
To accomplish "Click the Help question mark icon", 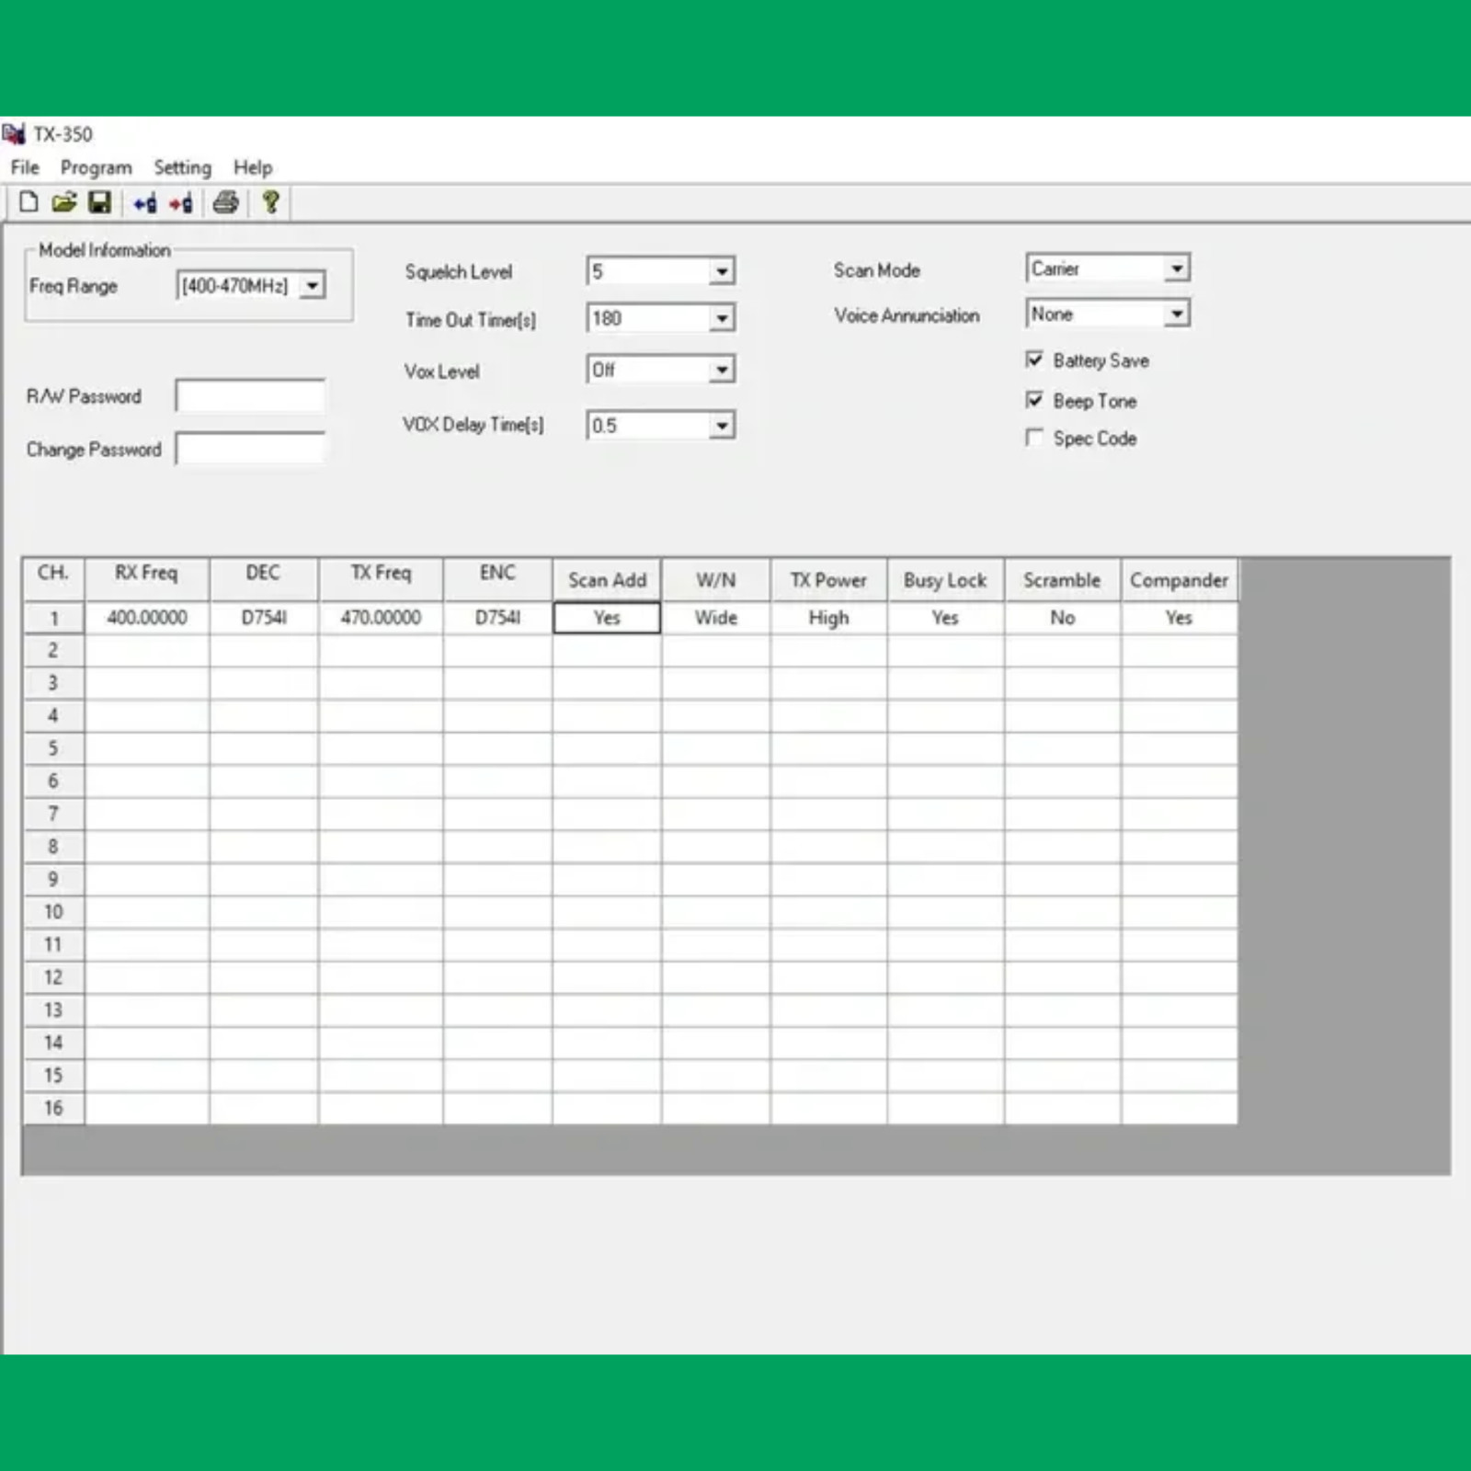I will (270, 202).
